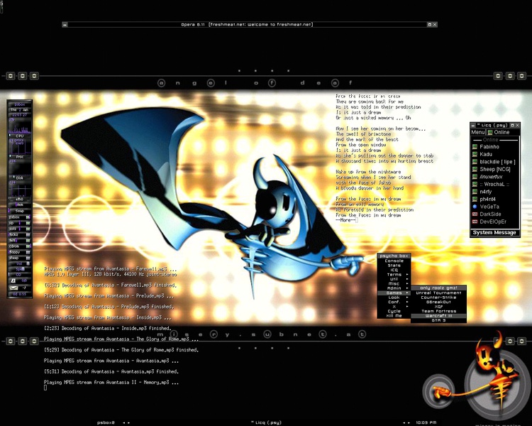The height and width of the screenshot is (426, 532).
Task: Open the Licq Online status dropdown
Action: pos(503,132)
